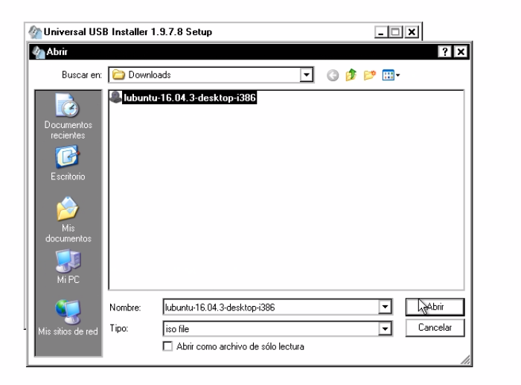Close the Abrir dialog
Screen dimensions: 521x385
(461, 52)
